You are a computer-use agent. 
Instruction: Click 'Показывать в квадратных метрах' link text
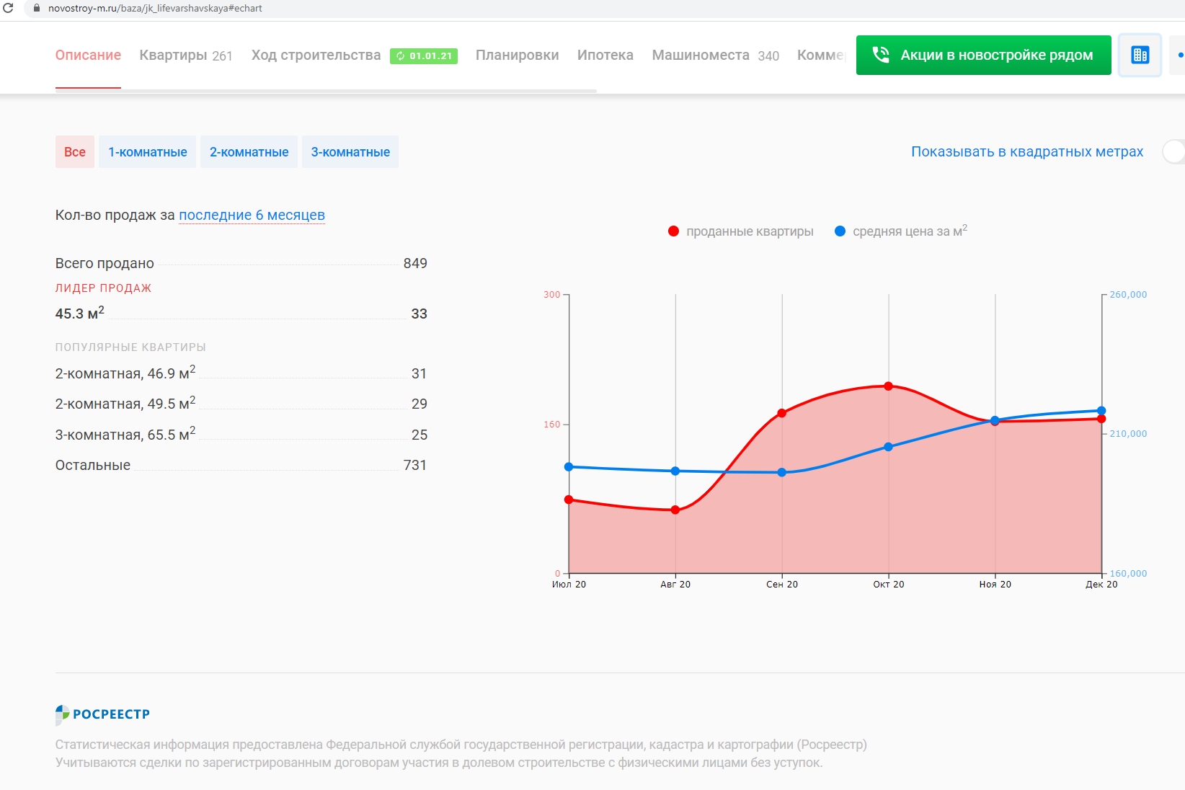[x=1026, y=152]
